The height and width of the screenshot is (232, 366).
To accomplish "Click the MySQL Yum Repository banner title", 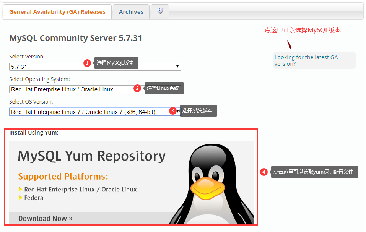I will 92,156.
